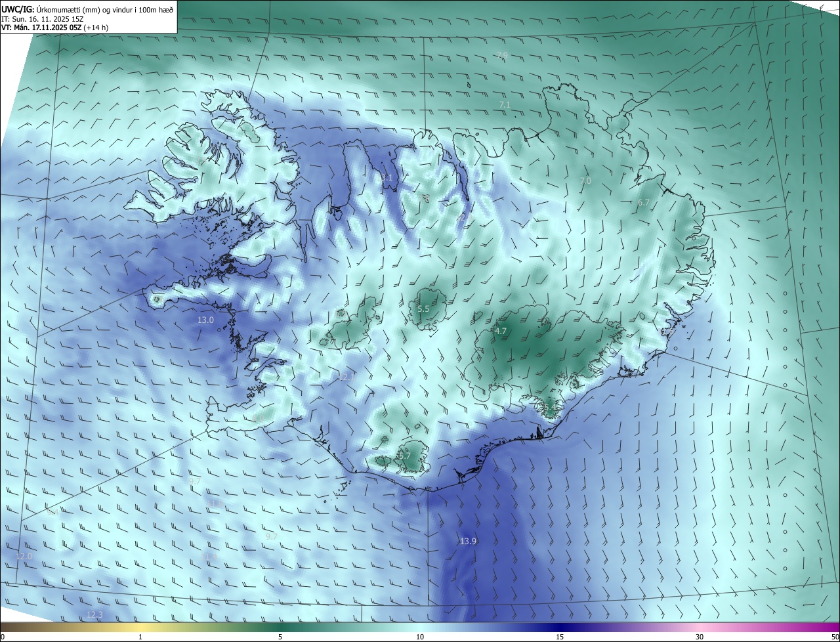Click the colour bar tick label 0

[3, 637]
